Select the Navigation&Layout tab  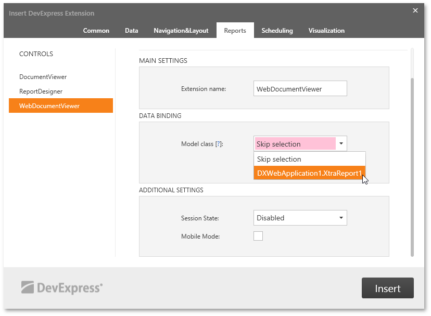click(x=181, y=31)
